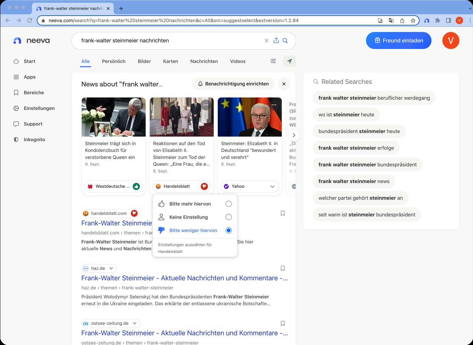Click the magnifier search icon
Screen dimensions: 473x345
285,40
